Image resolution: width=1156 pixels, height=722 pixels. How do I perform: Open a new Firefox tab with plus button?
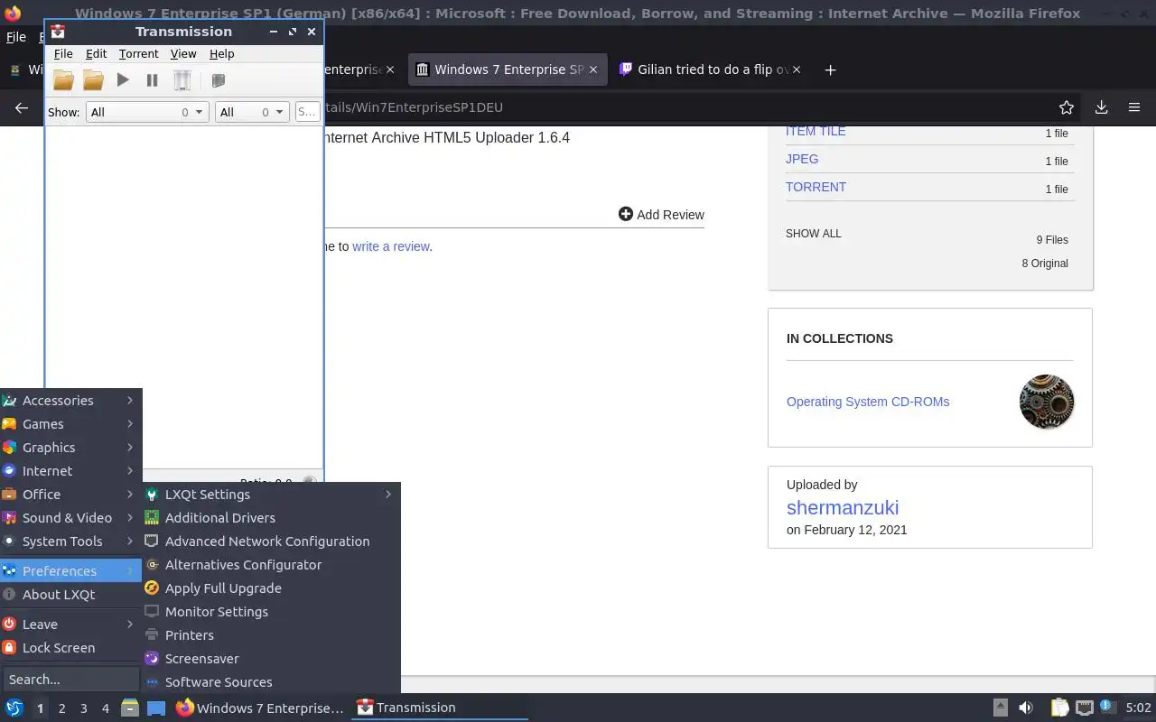tap(830, 69)
